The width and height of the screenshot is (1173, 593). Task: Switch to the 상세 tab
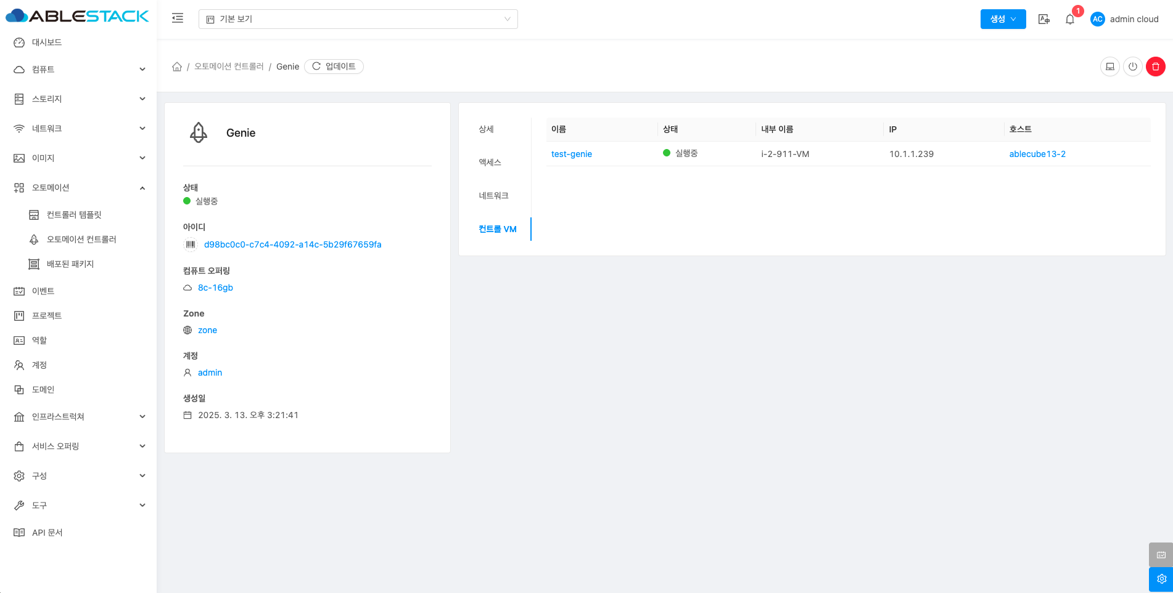pos(486,129)
